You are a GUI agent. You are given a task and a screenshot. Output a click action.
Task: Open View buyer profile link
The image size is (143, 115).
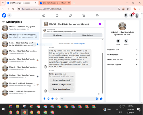80,44
